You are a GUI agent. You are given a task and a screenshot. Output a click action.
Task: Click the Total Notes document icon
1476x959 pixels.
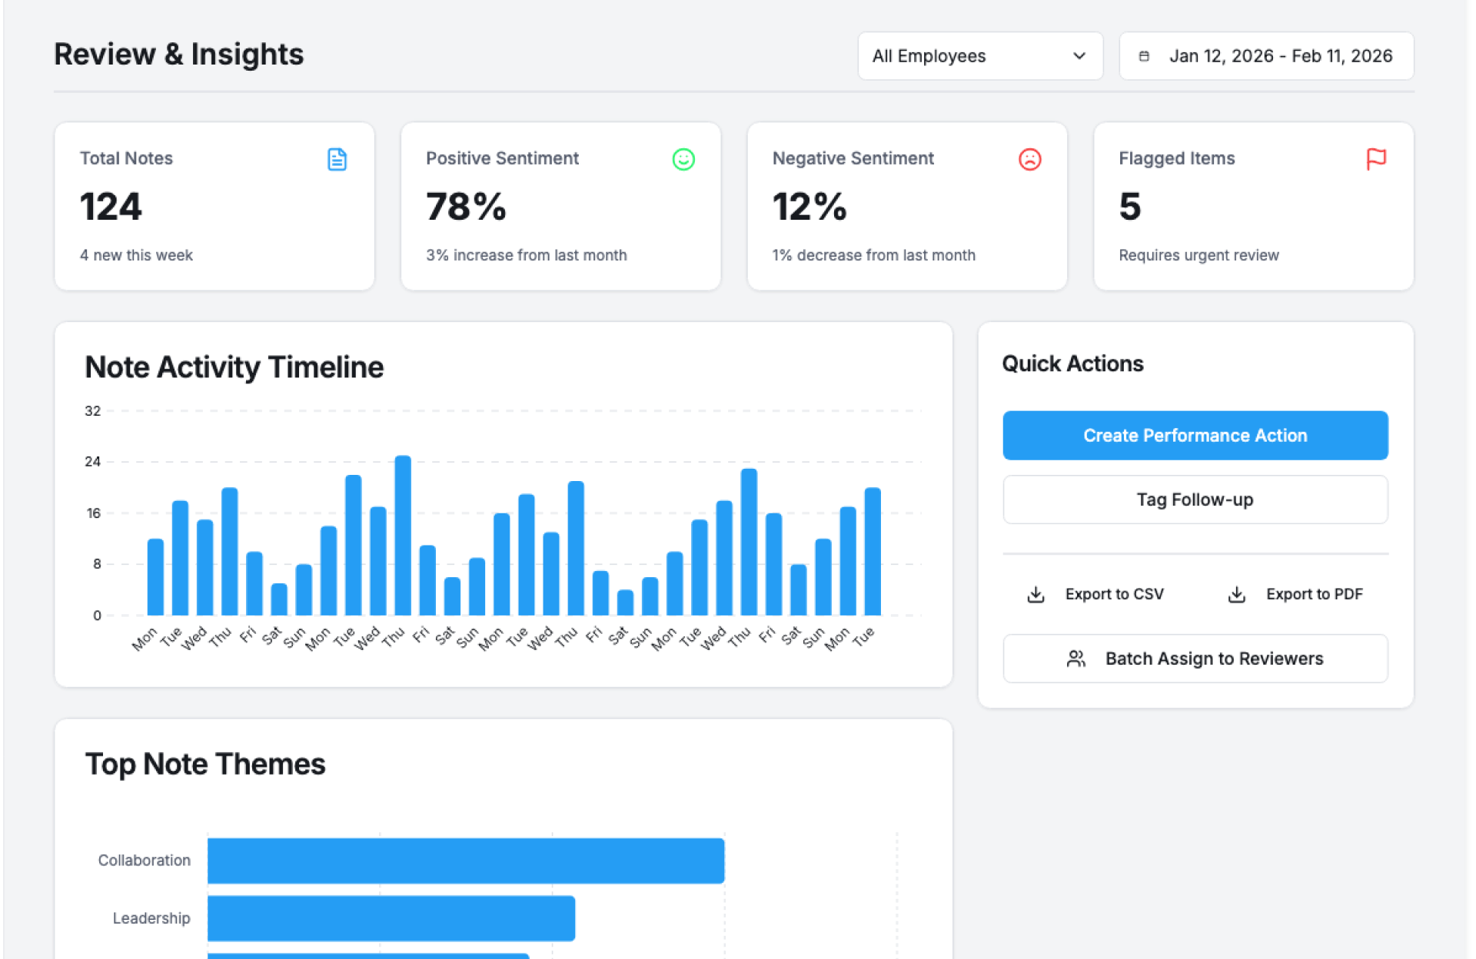337,159
